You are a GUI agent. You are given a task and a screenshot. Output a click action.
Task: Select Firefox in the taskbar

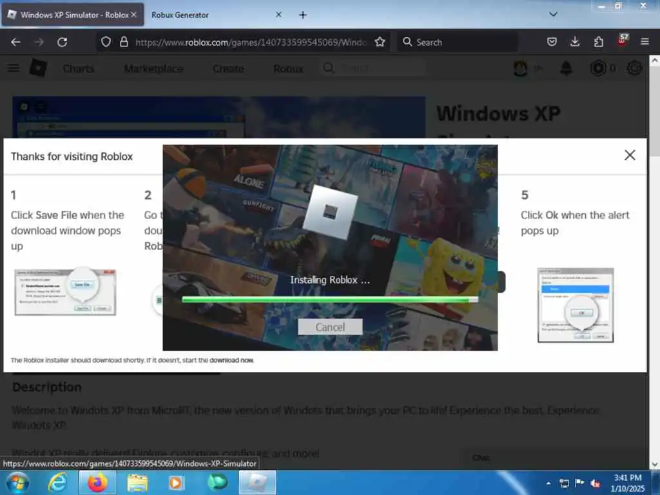[97, 482]
